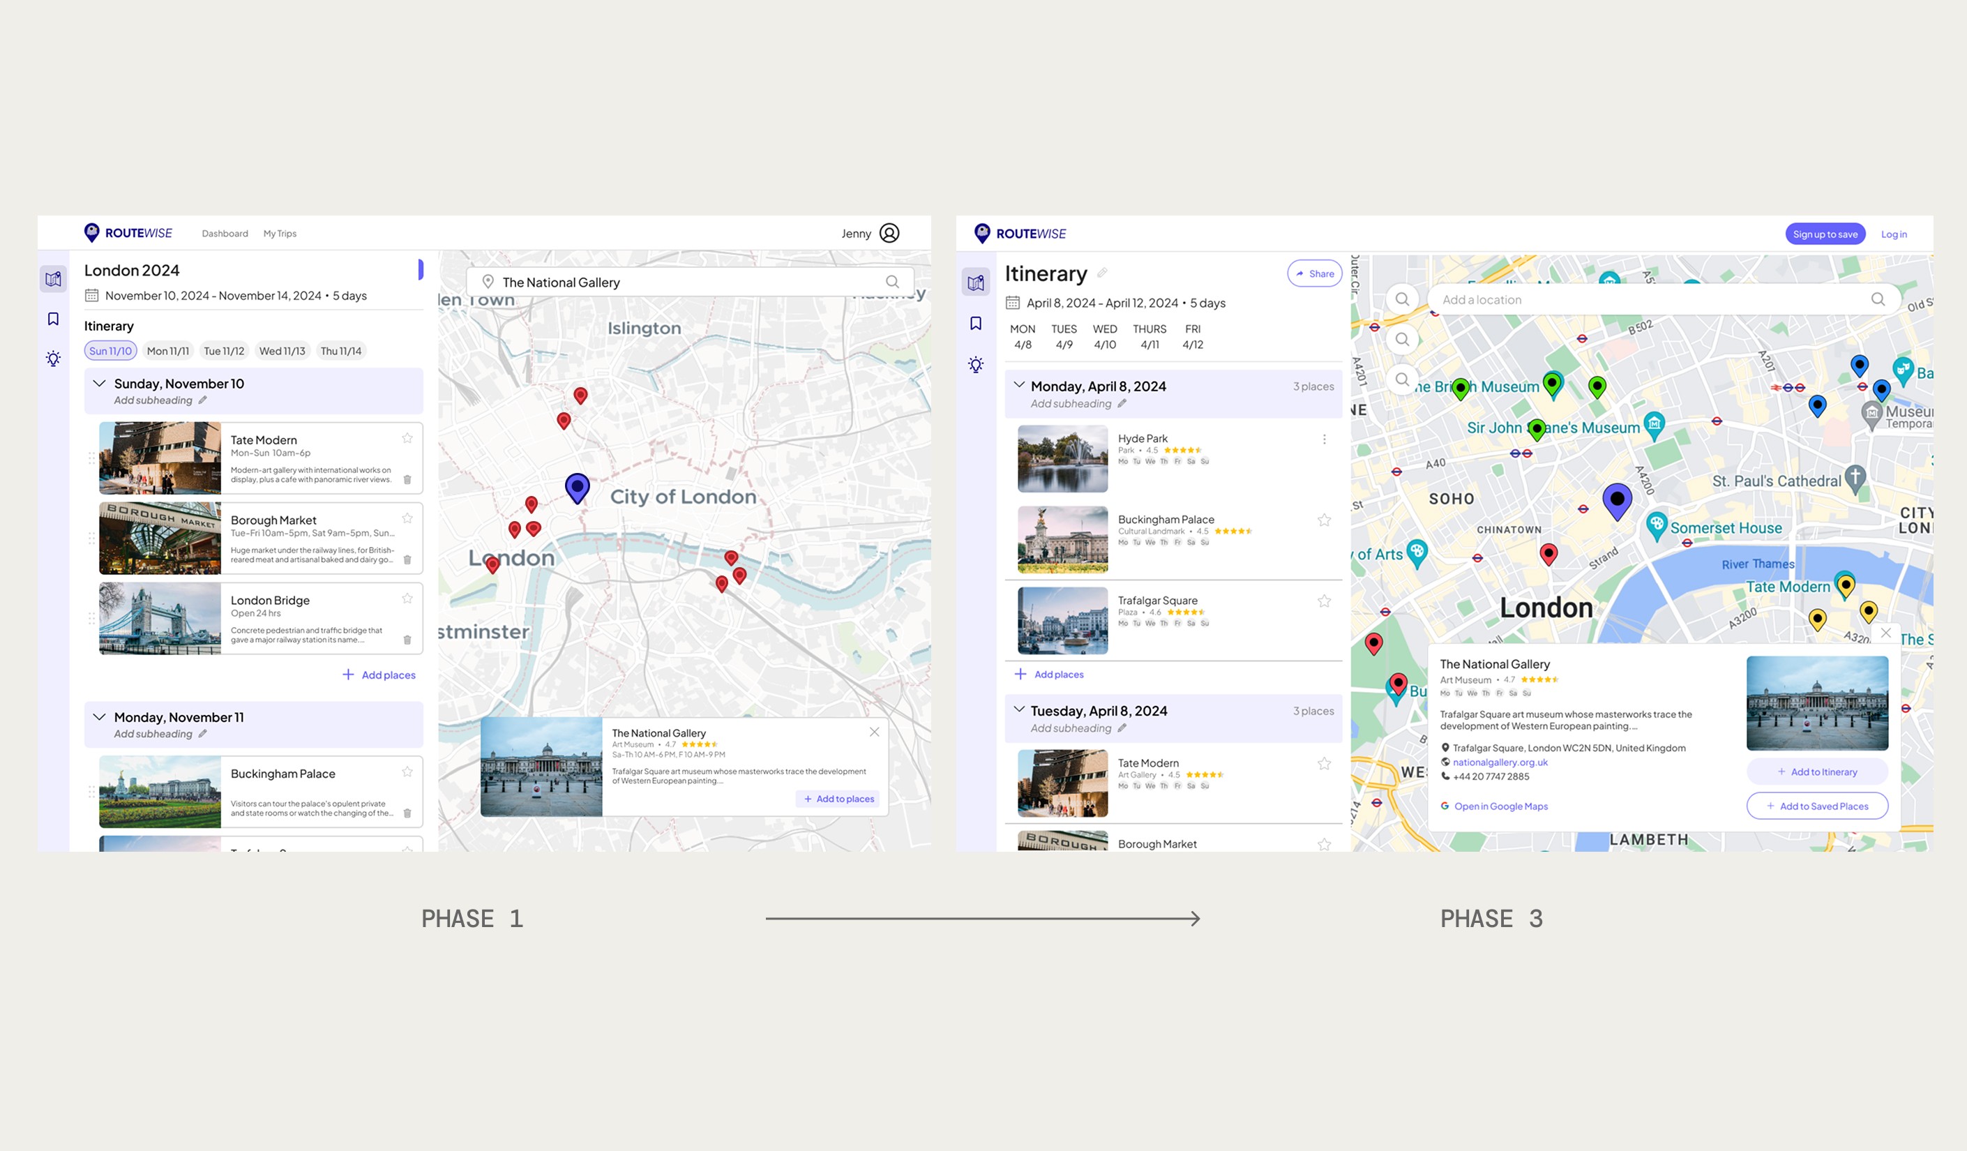
Task: Collapse the Monday, April 8, 2024 section
Action: click(1018, 385)
